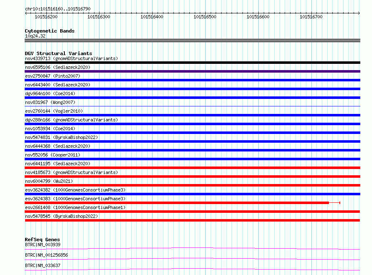Click the blue bar of esv2750847
Screen dimensions: 372x275
(192, 80)
